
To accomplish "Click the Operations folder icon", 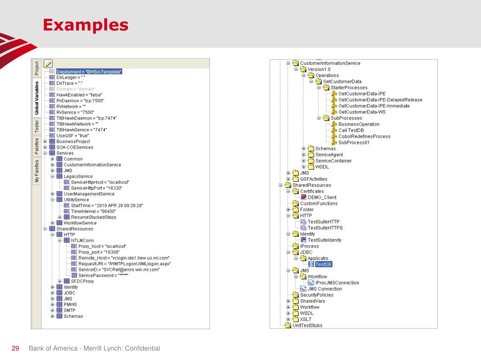I will [x=311, y=75].
